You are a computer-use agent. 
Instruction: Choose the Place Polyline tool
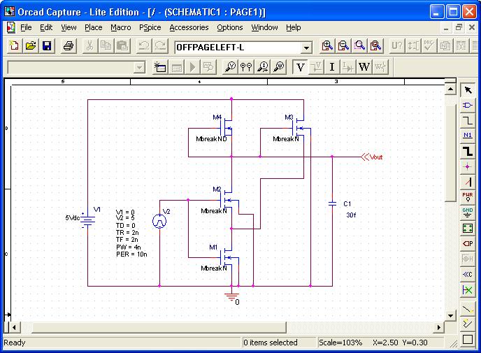pos(468,324)
